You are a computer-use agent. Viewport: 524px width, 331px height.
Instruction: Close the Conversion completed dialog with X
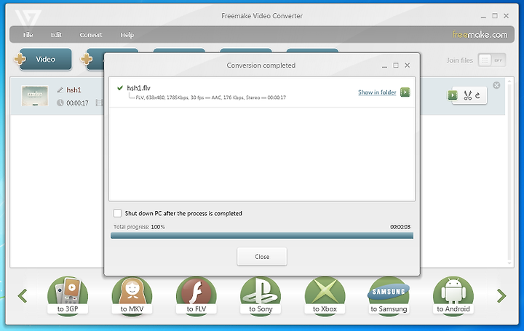point(408,65)
